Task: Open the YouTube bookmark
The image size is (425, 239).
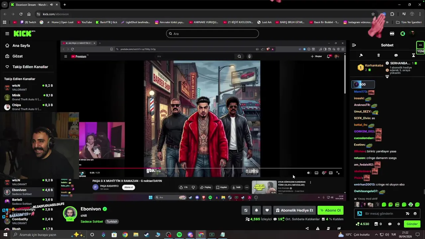Action: pos(84,22)
